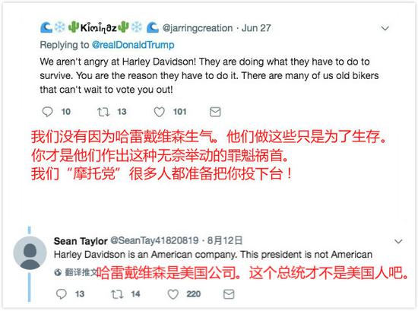The width and height of the screenshot is (418, 311).
Task: Reply to Sean Taylor's tweet
Action: coord(62,294)
